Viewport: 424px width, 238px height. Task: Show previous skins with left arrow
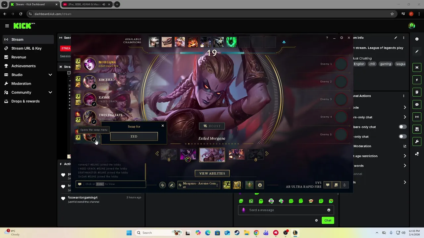tap(157, 153)
